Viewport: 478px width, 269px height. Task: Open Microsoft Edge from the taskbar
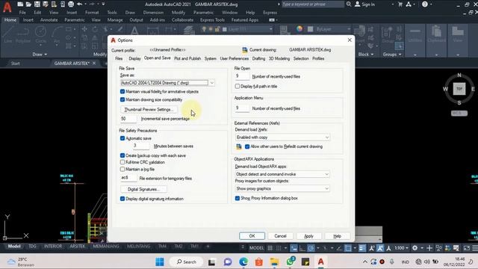click(243, 262)
